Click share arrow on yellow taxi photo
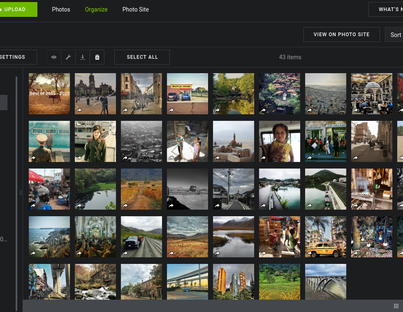 coord(309,253)
